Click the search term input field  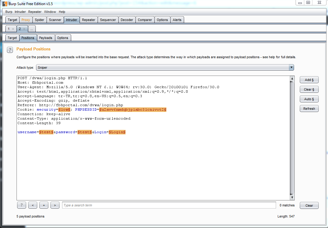169,205
